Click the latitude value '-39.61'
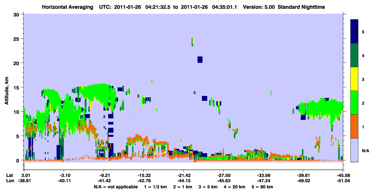The image size is (381, 195). (x=303, y=175)
